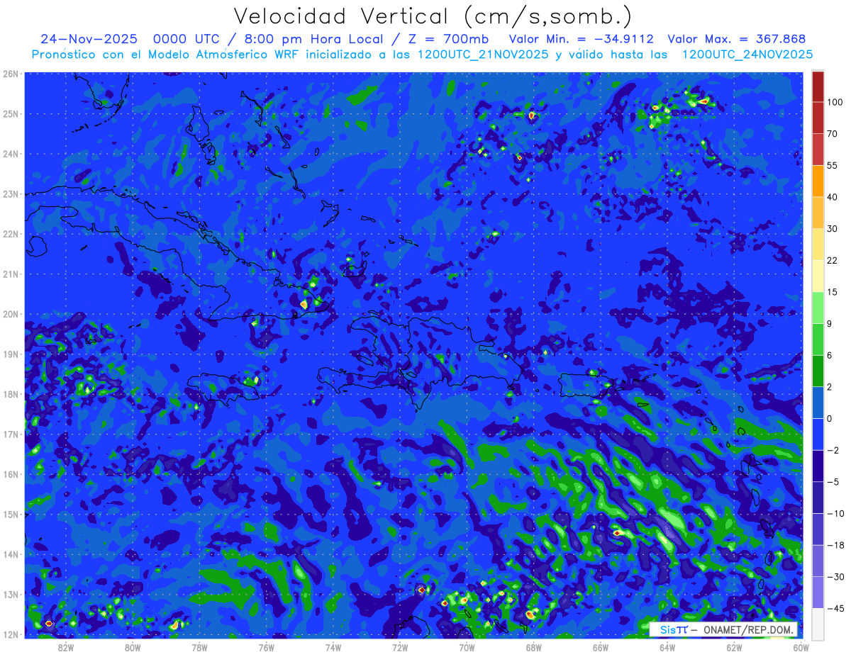Screen dimensions: 851x657
Task: Click the latitude label 18N
Action: point(11,394)
